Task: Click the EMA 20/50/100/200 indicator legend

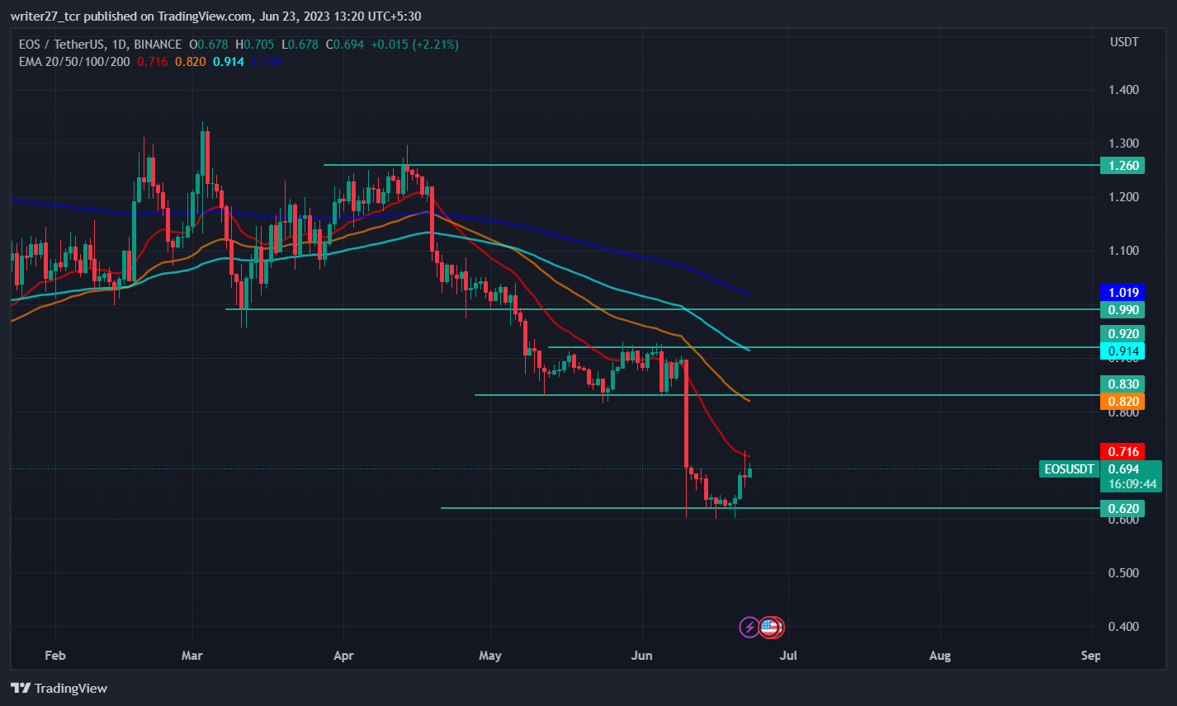Action: point(74,61)
